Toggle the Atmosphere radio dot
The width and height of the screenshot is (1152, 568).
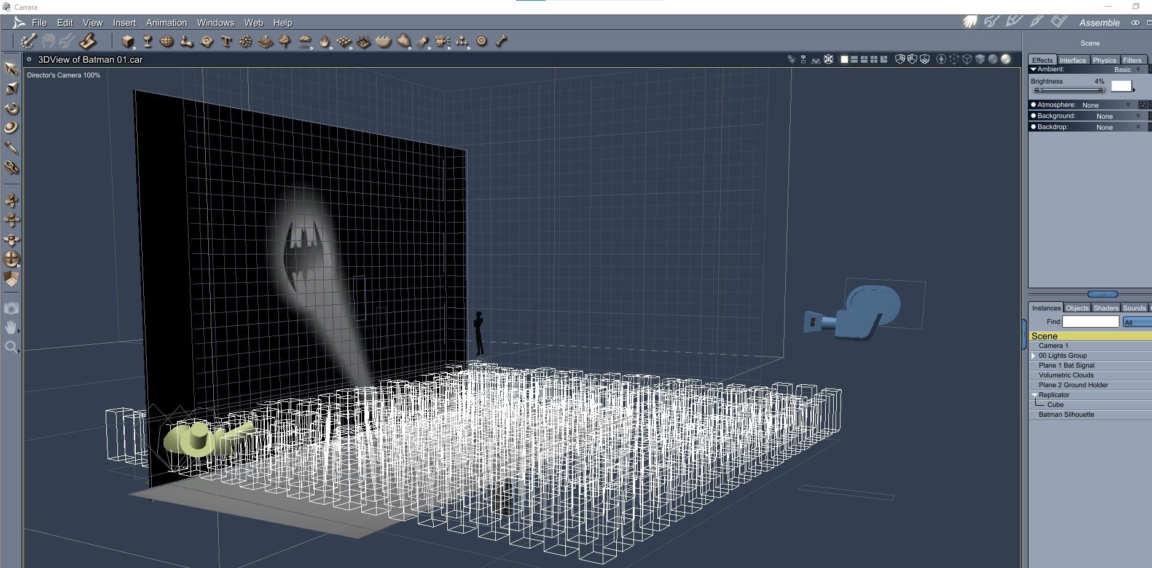click(x=1033, y=105)
